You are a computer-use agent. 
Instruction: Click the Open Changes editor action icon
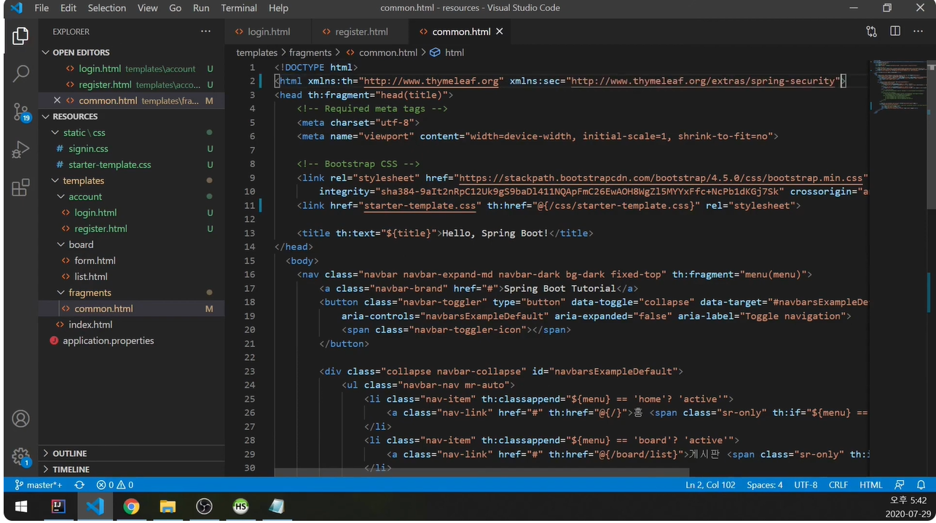pos(872,31)
